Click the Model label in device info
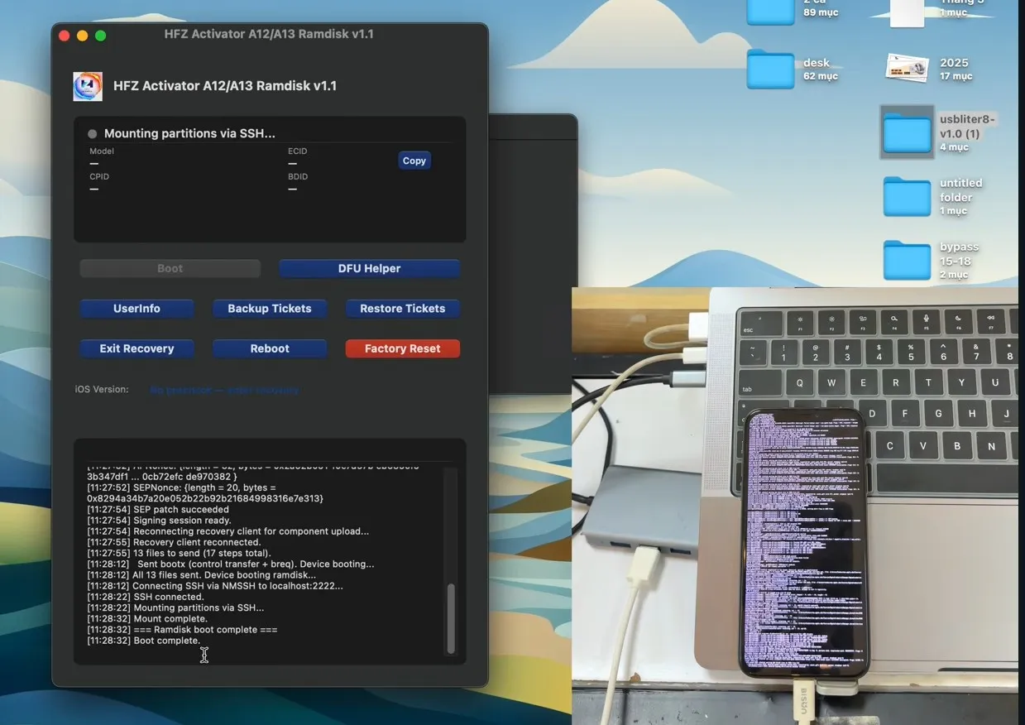 point(102,151)
